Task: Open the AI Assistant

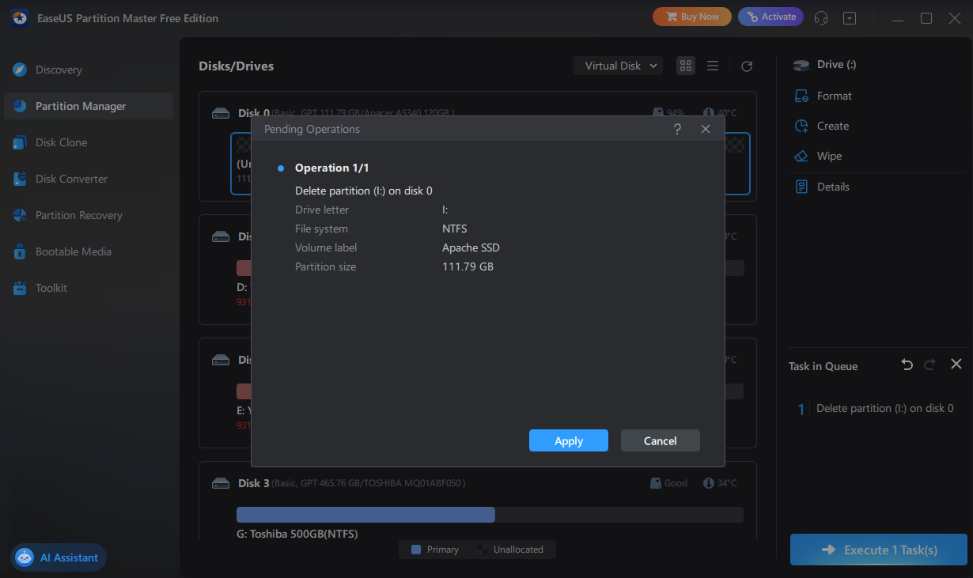Action: click(59, 557)
